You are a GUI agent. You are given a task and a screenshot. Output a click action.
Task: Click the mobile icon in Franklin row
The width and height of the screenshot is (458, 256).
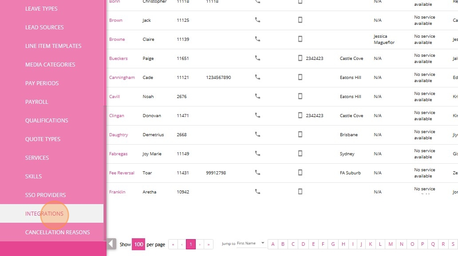click(x=300, y=192)
